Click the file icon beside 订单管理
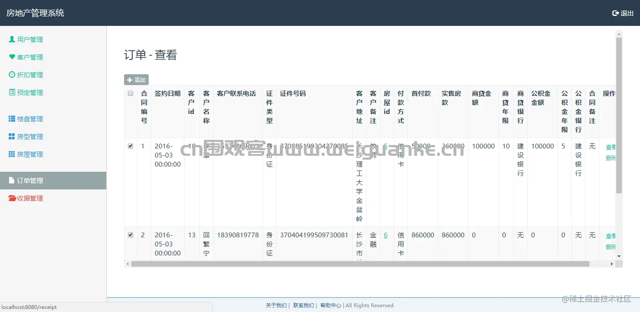This screenshot has width=640, height=312. click(x=12, y=180)
